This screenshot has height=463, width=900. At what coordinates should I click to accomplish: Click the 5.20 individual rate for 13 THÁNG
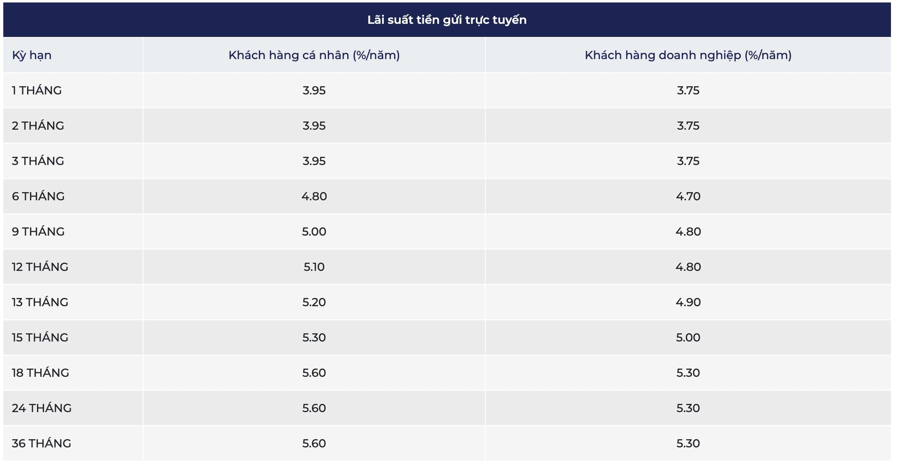(x=314, y=302)
